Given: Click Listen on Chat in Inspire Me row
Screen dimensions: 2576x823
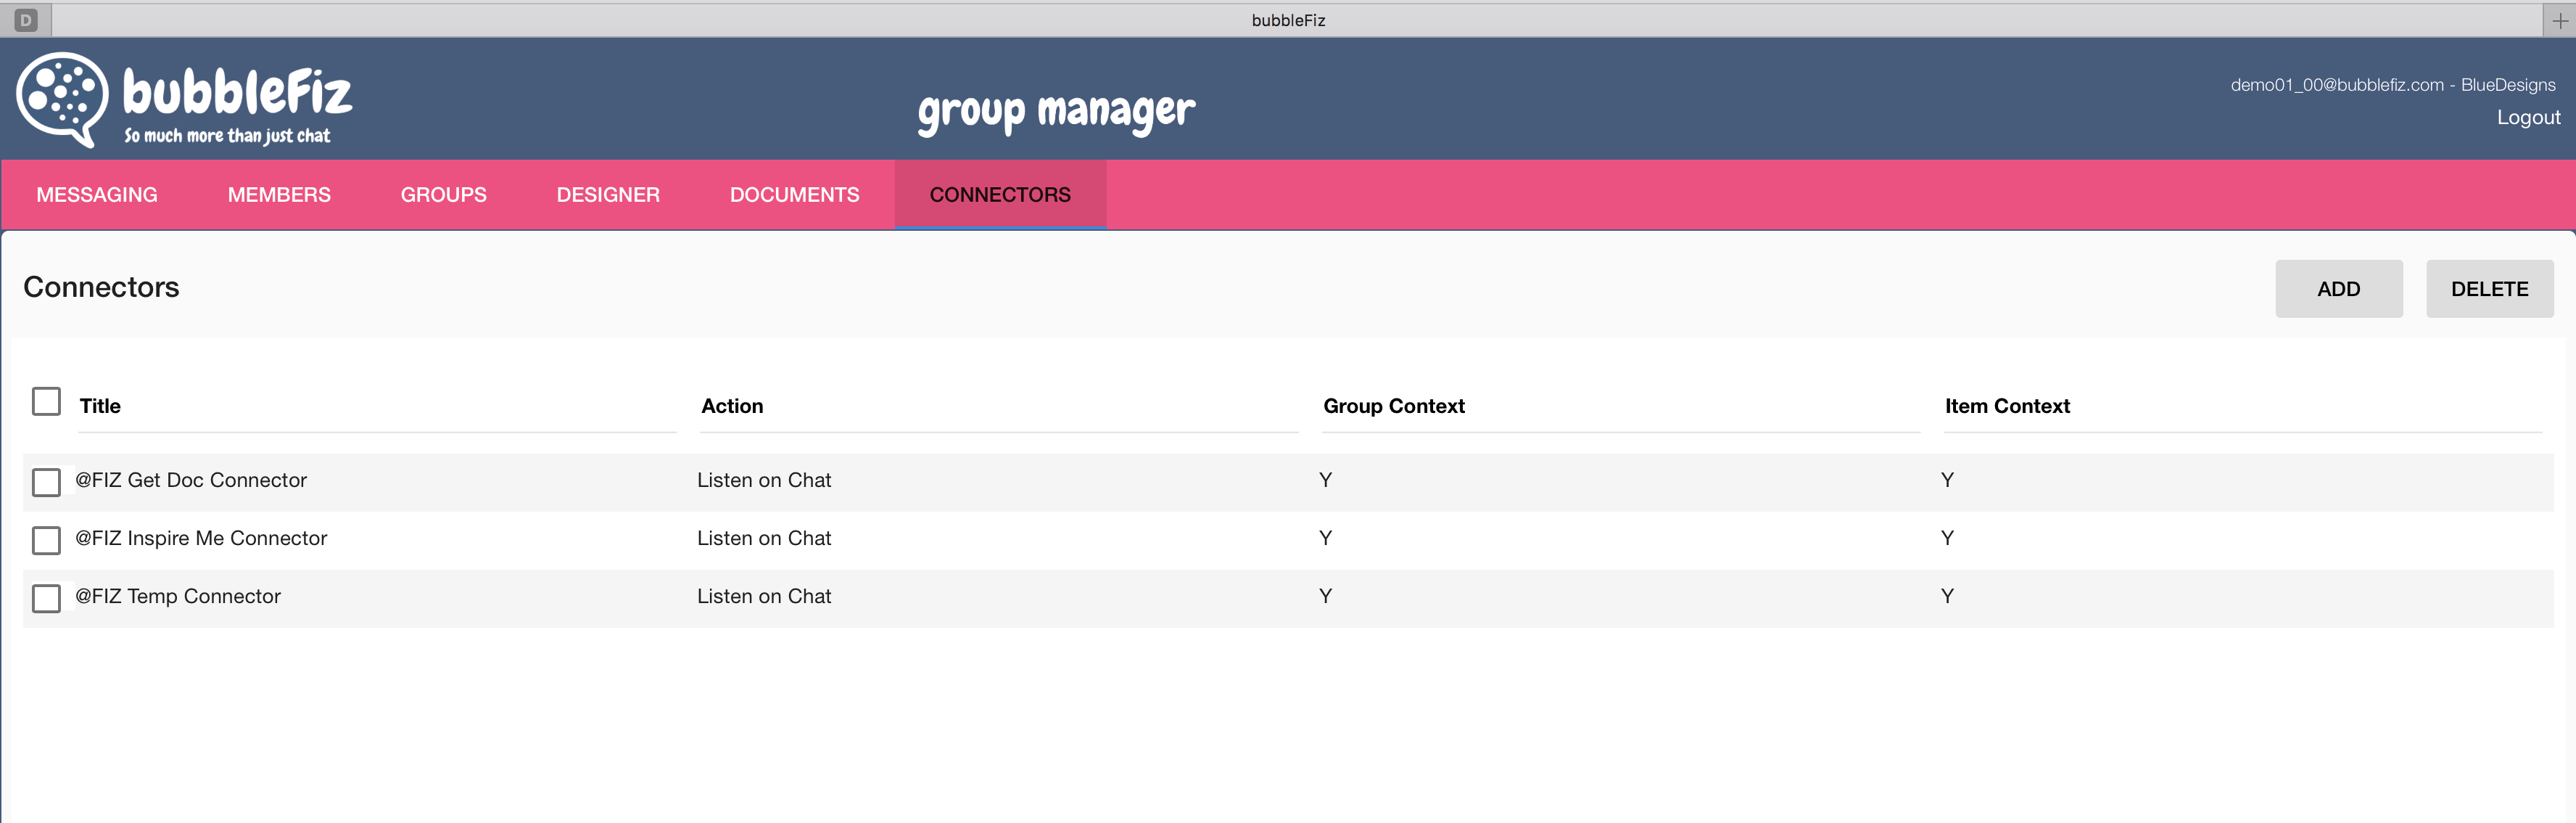Looking at the screenshot, I should tap(764, 538).
